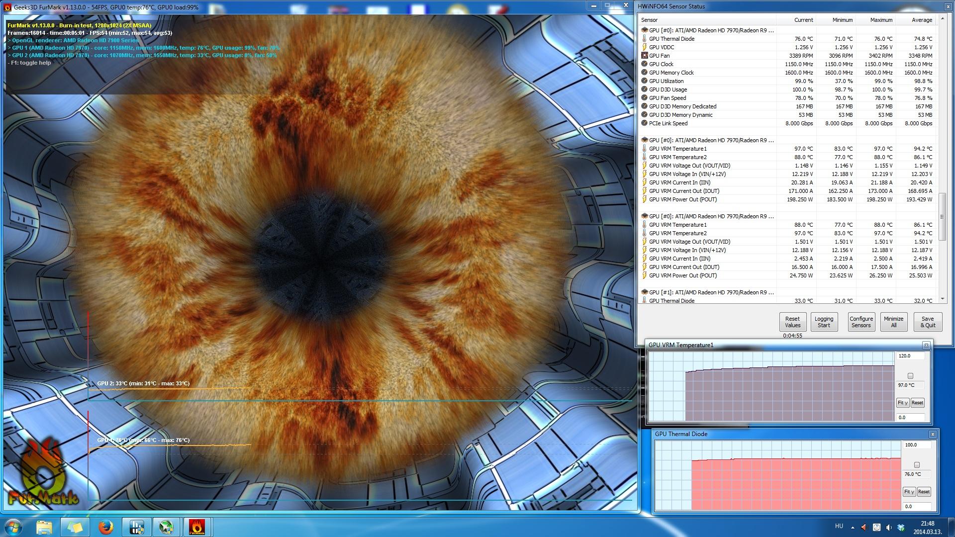Click the yellow notes icon on the taskbar
This screenshot has height=537, width=955.
click(75, 527)
